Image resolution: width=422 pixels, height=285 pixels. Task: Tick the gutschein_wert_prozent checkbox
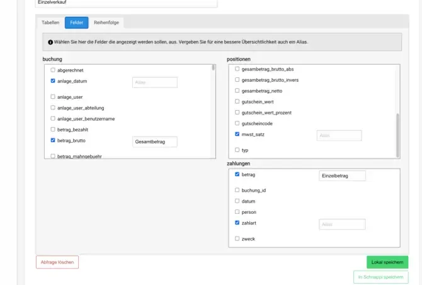pos(237,112)
